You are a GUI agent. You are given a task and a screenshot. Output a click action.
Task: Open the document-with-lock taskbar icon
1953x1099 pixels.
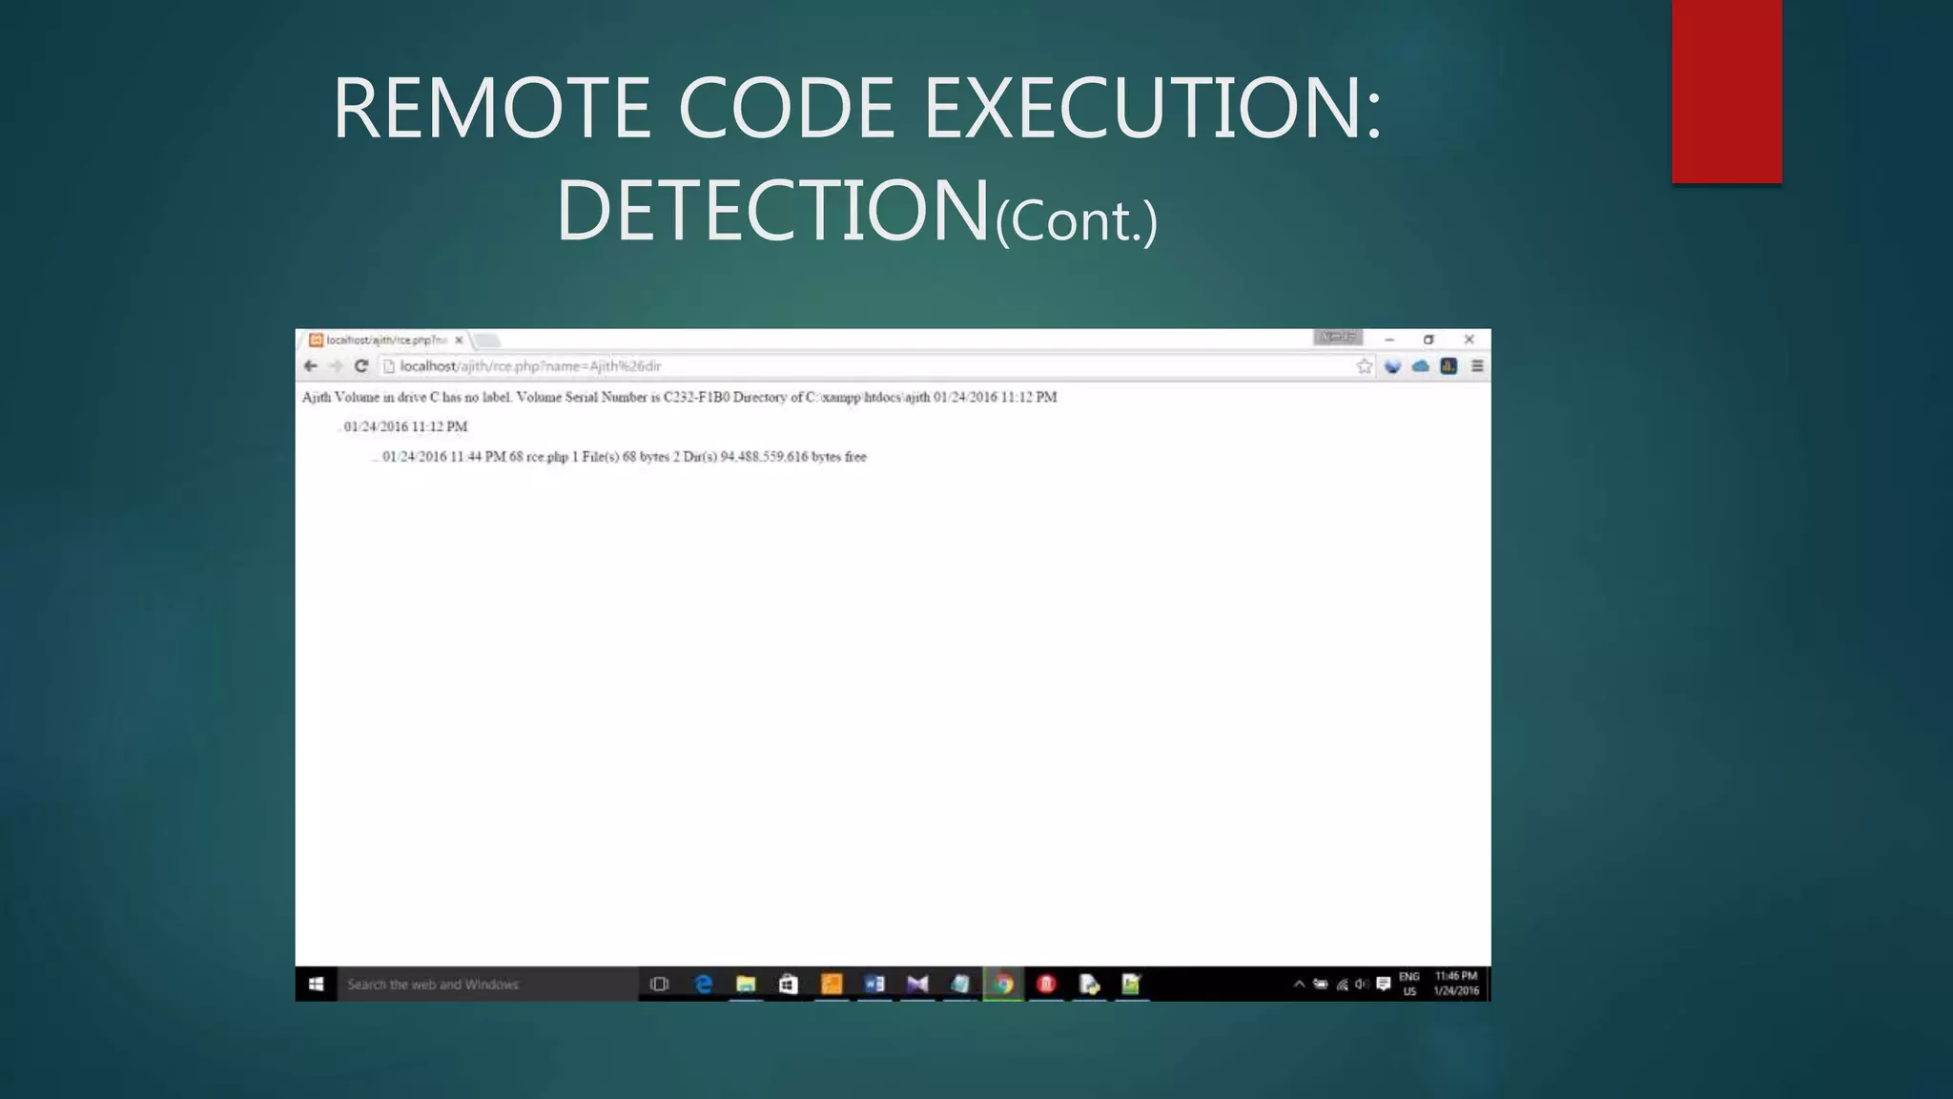tap(1089, 984)
